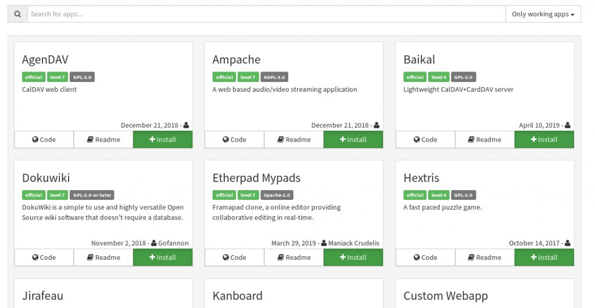This screenshot has width=595, height=308.
Task: Open Readme for AgenDAV
Action: [103, 139]
